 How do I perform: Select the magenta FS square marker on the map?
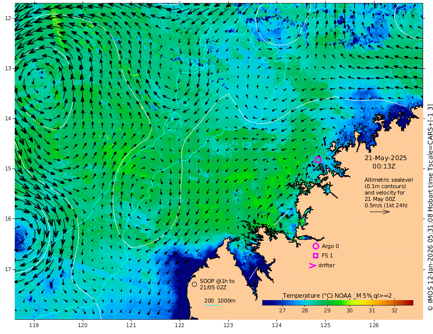(x=318, y=160)
